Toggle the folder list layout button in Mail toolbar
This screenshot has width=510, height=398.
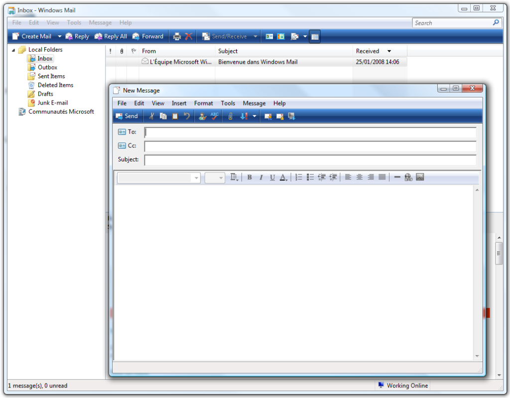pos(315,36)
